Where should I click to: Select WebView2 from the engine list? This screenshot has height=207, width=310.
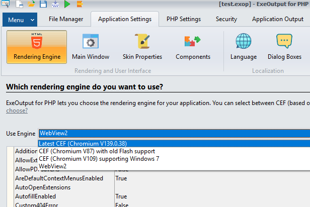click(53, 166)
